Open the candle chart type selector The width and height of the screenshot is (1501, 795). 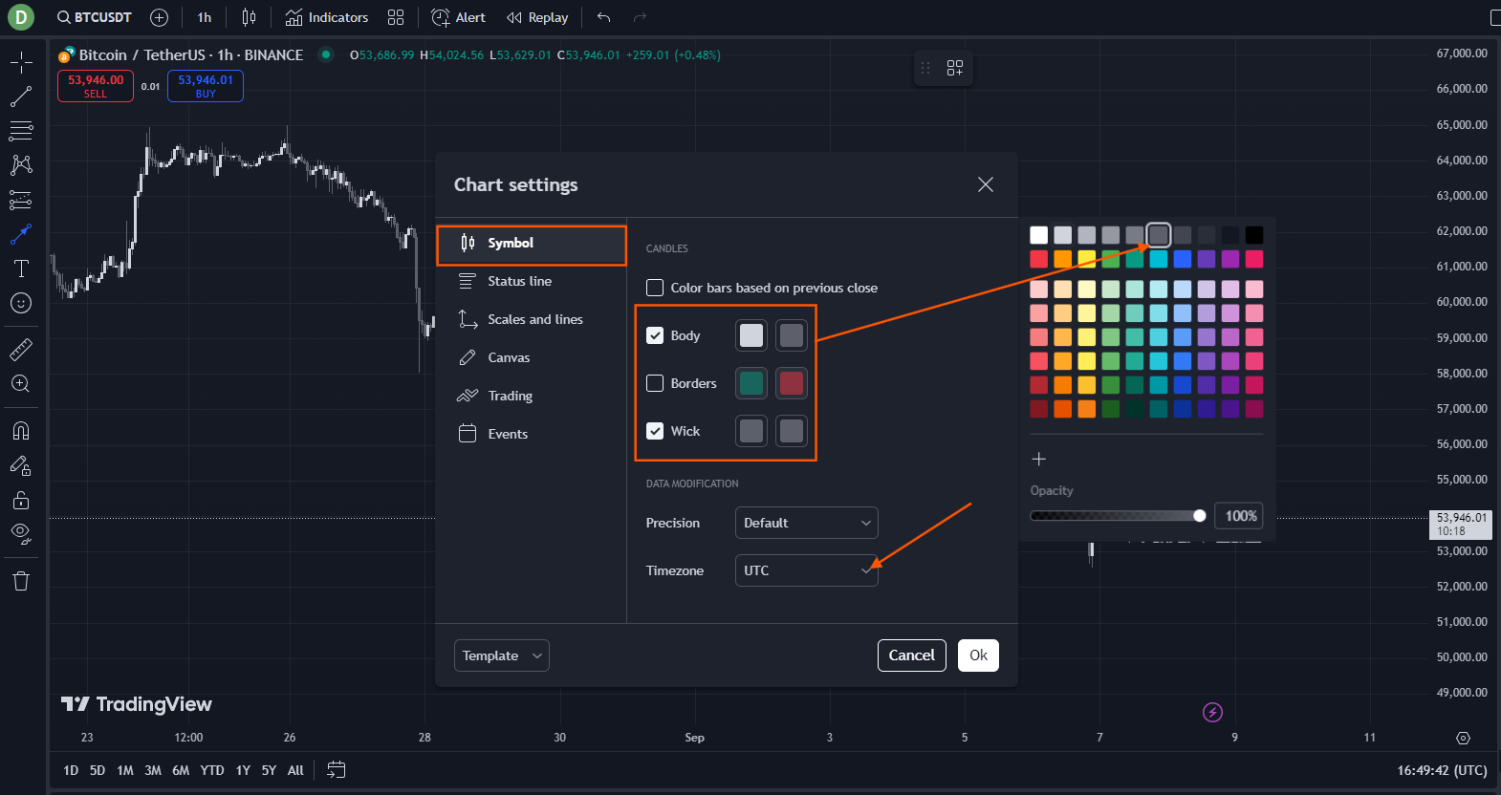(x=249, y=17)
